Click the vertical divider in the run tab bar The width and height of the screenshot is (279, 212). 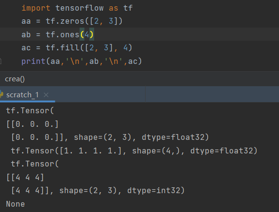pos(145,94)
